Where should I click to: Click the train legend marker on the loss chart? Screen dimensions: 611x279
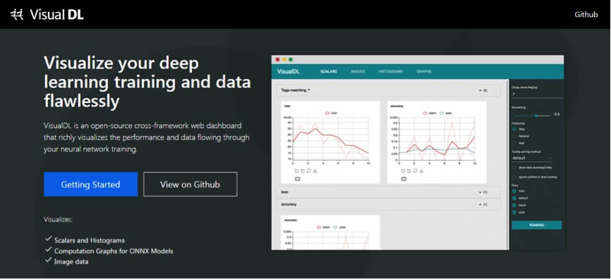tap(327, 113)
